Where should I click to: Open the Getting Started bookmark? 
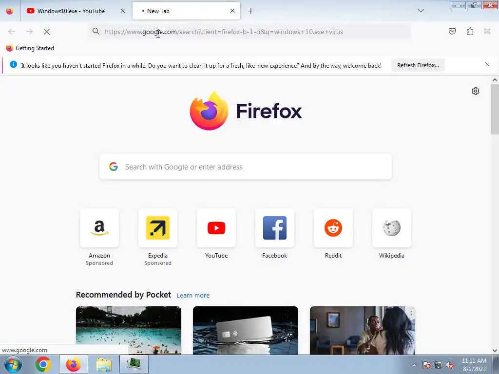tap(30, 48)
